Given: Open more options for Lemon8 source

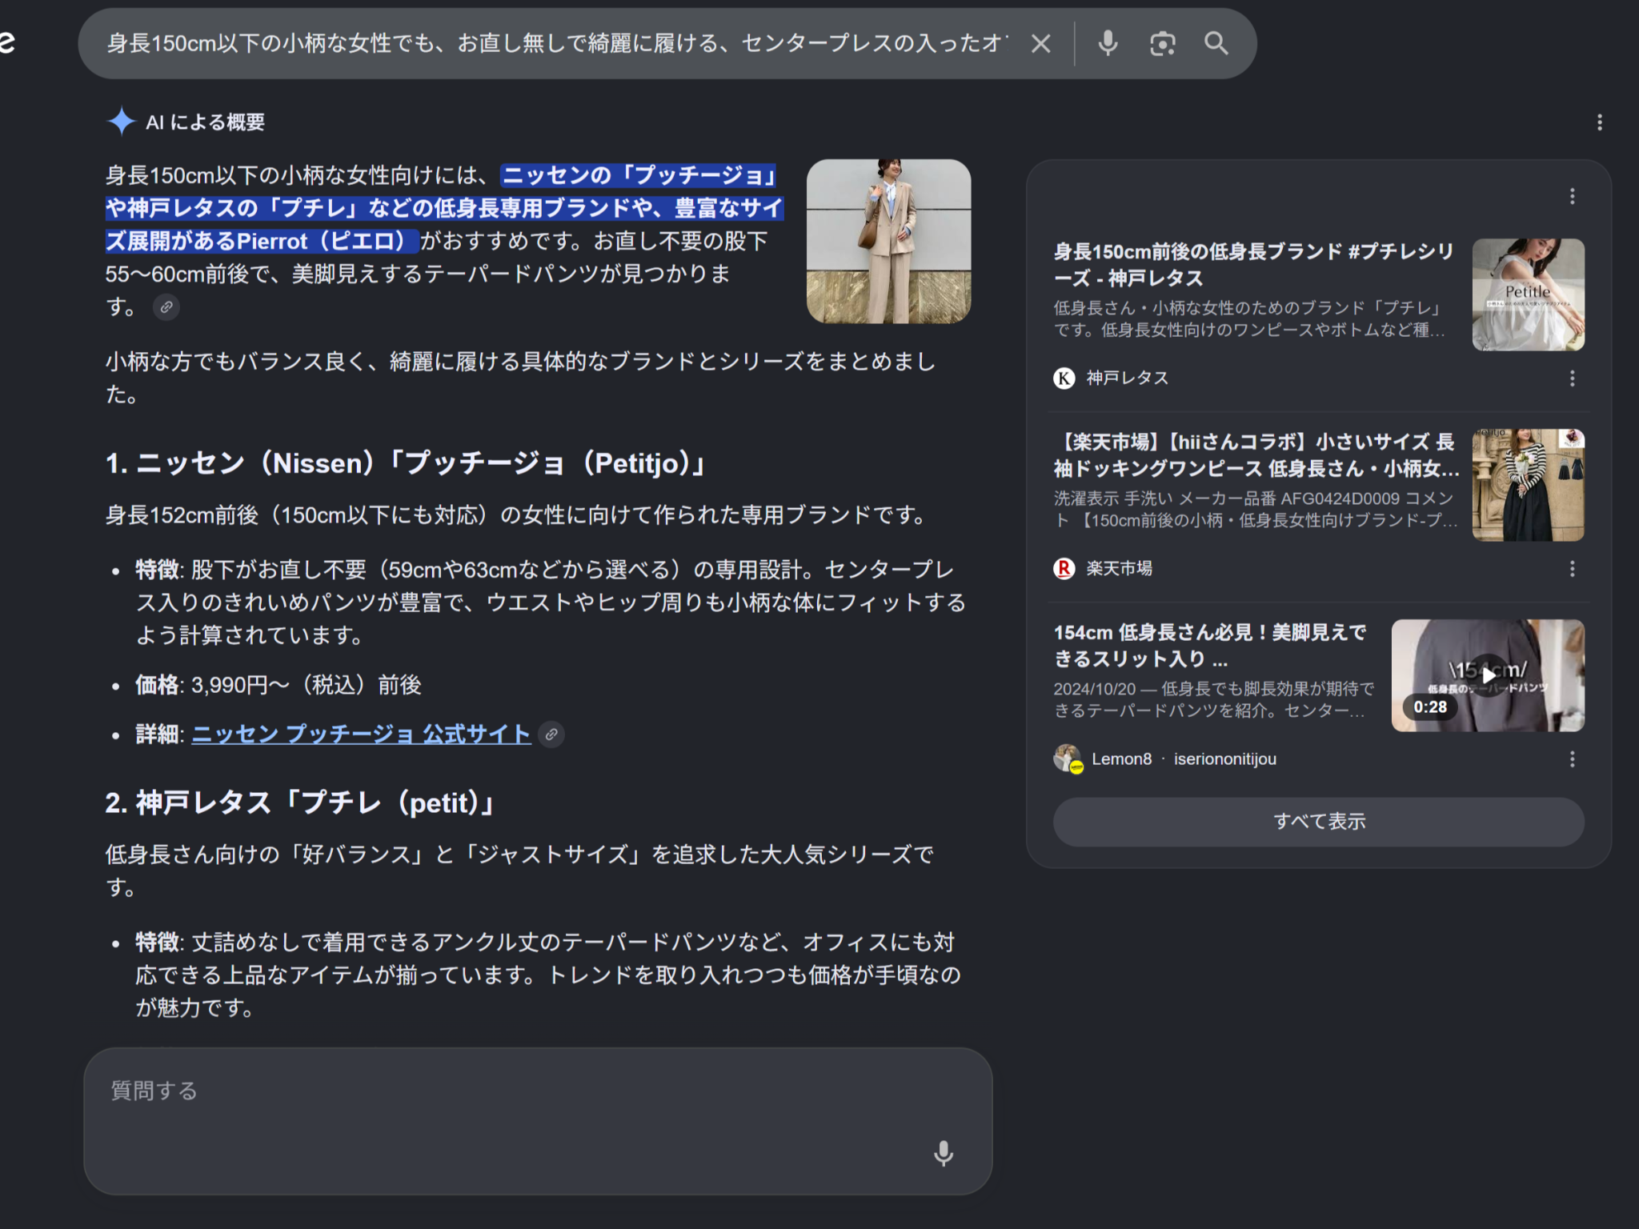Looking at the screenshot, I should 1572,759.
